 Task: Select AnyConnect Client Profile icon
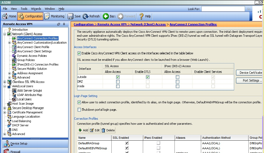tap(14, 47)
